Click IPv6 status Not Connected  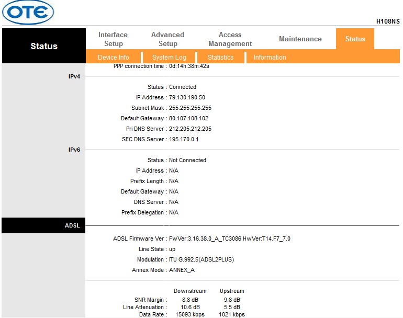[x=187, y=160]
